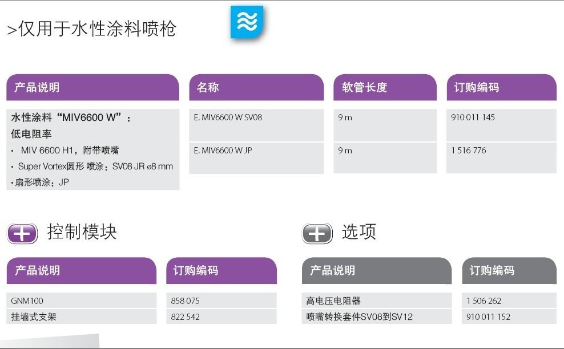564x349 pixels.
Task: Expand the purple plus icon beside 控制模块
Action: 22,233
